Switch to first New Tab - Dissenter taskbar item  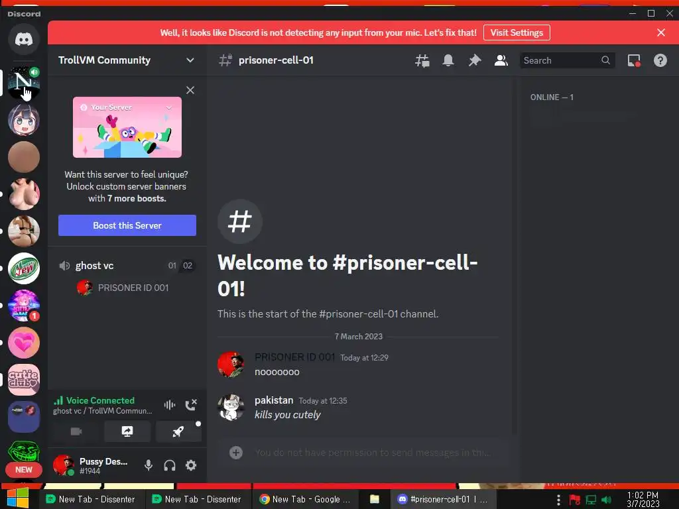click(x=91, y=500)
